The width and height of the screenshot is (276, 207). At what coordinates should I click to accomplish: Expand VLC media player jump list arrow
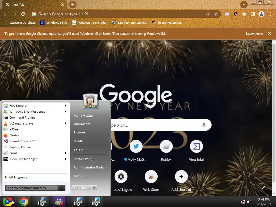(x=66, y=123)
